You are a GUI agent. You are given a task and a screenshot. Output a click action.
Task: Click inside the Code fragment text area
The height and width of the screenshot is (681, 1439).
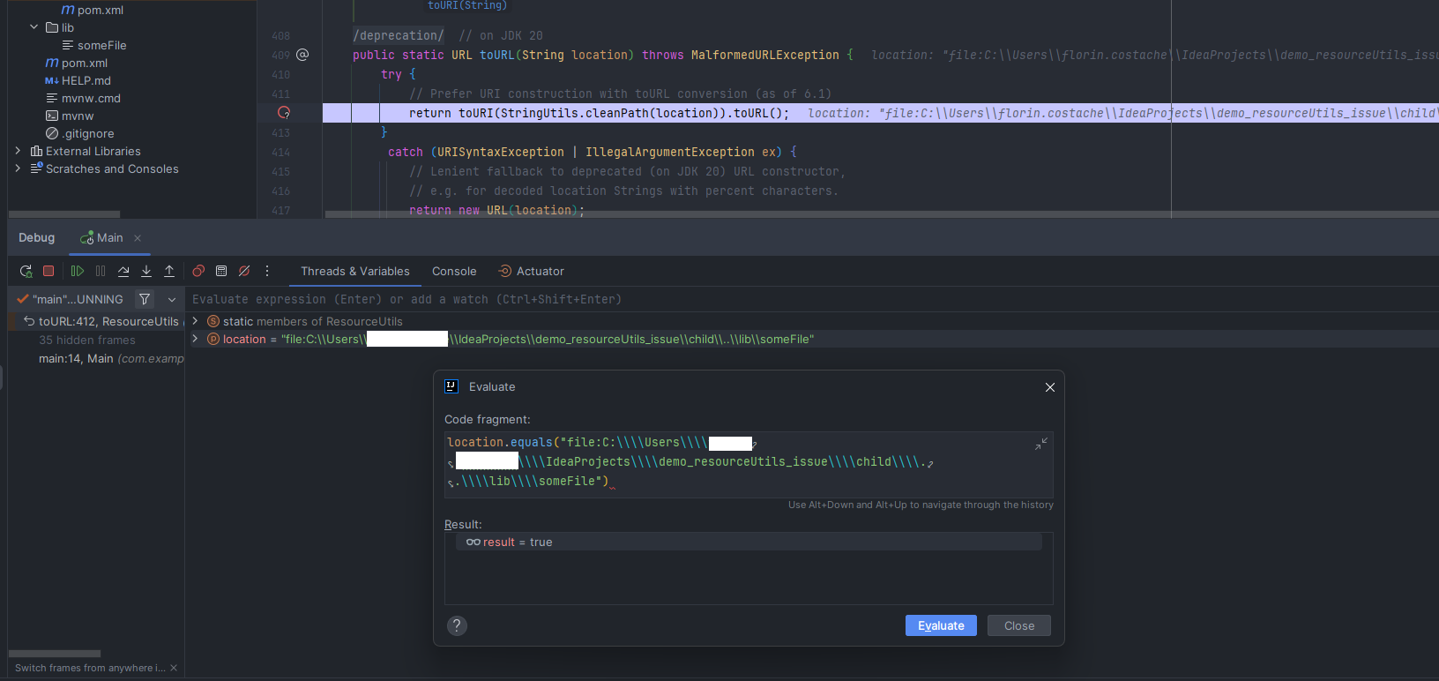click(749, 464)
